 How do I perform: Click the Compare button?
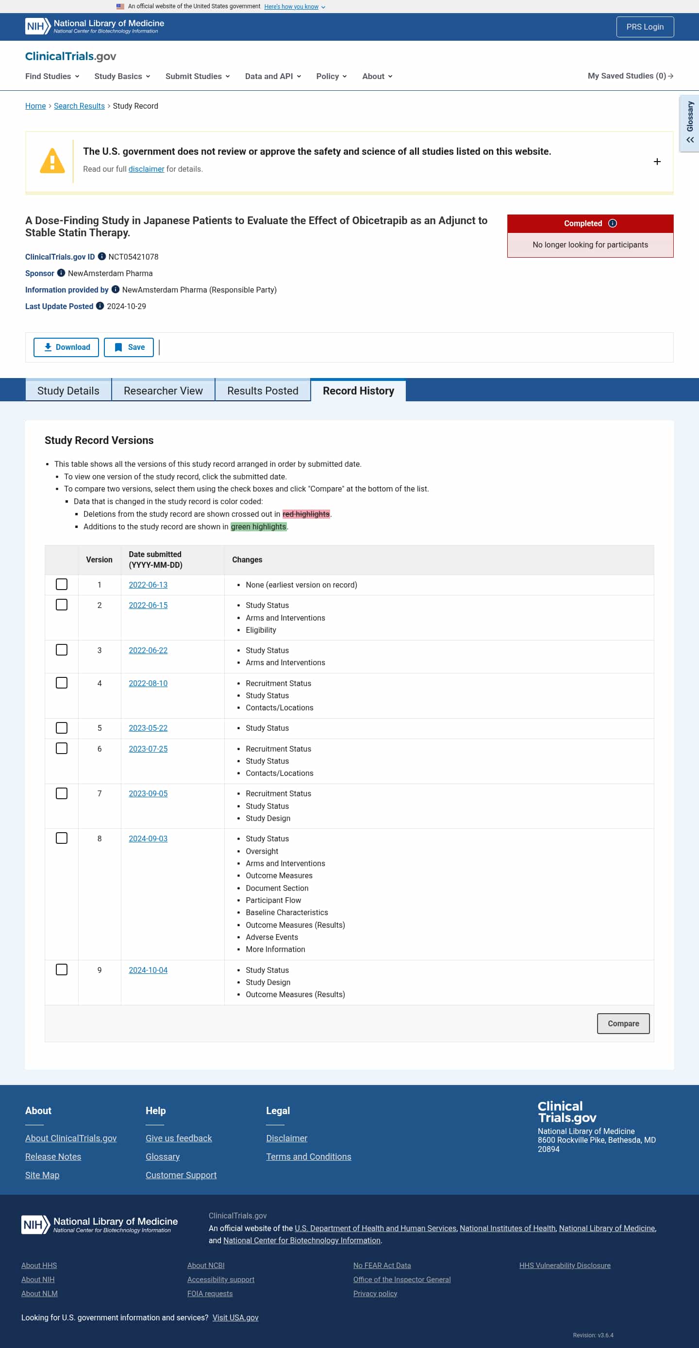(x=623, y=1023)
